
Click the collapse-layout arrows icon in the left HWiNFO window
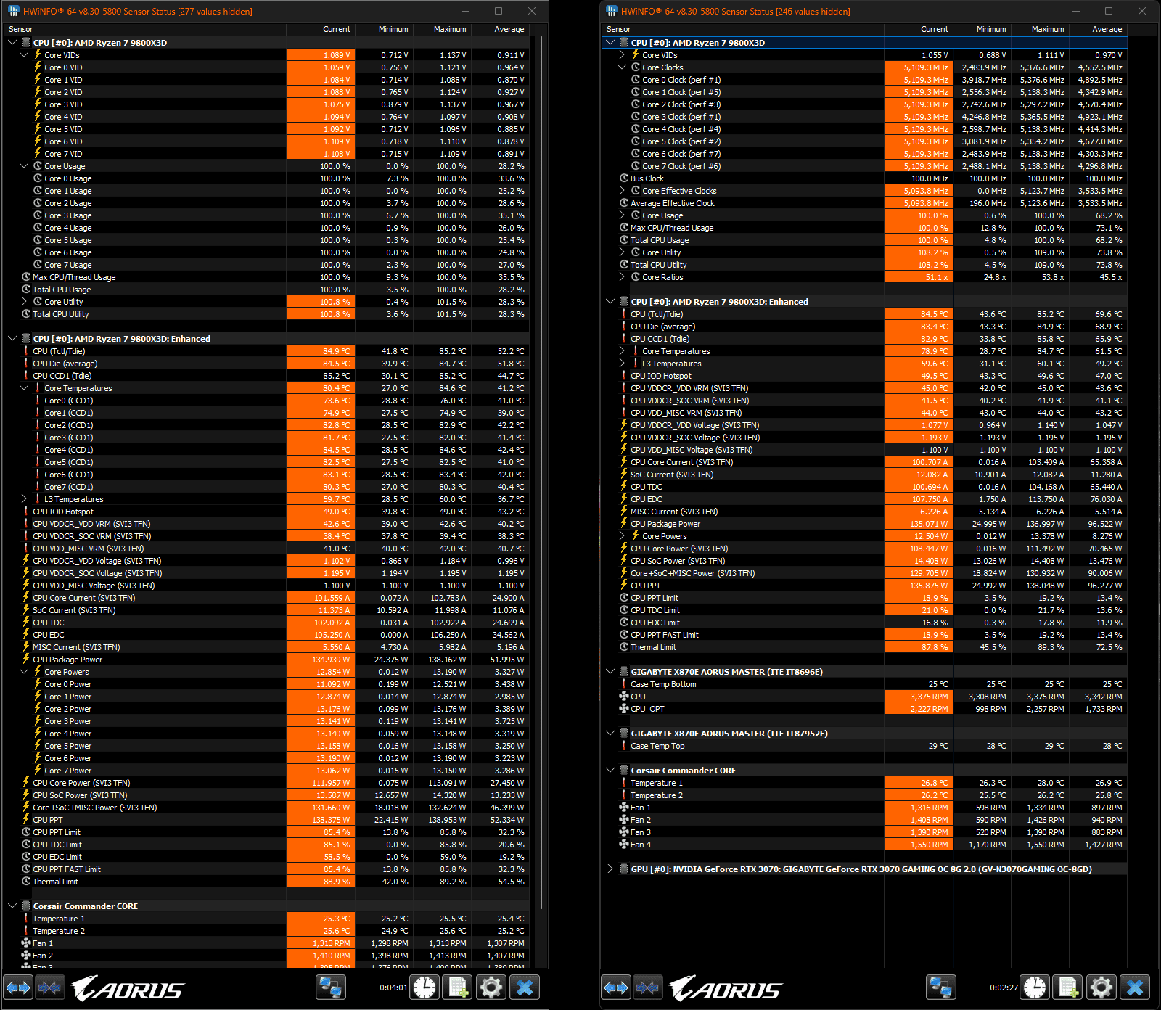click(49, 988)
